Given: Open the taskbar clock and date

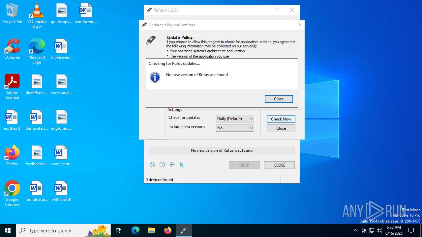Looking at the screenshot, I should (x=394, y=230).
